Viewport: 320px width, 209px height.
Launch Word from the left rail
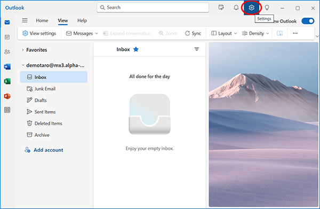coord(7,66)
